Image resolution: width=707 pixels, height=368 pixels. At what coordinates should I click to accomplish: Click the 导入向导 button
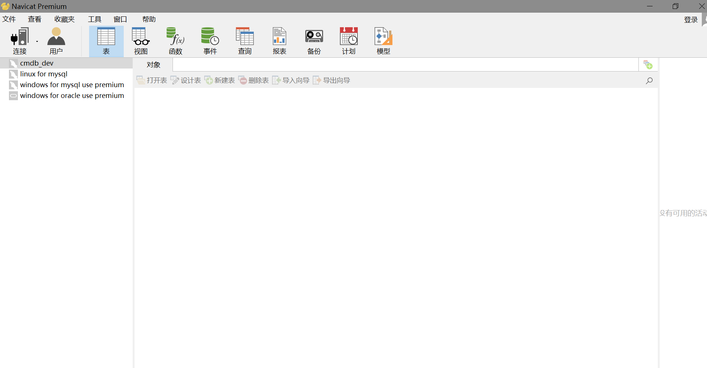coord(291,80)
